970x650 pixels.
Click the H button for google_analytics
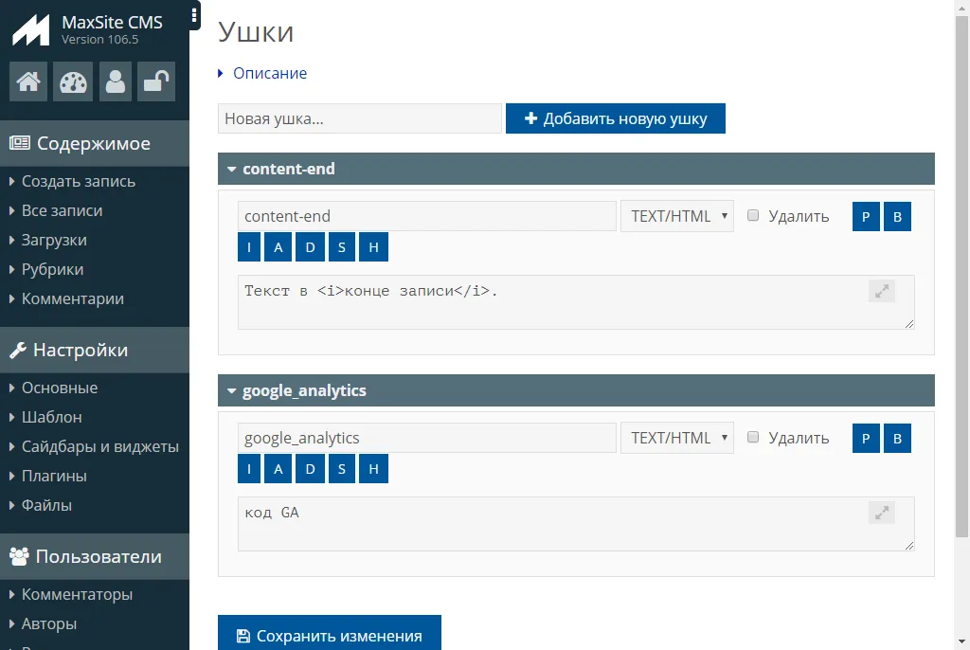[373, 469]
